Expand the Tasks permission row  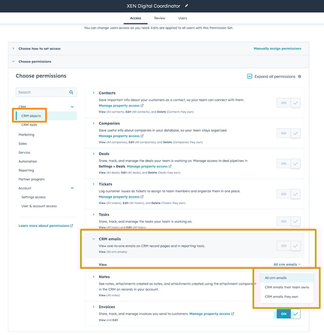(x=93, y=214)
